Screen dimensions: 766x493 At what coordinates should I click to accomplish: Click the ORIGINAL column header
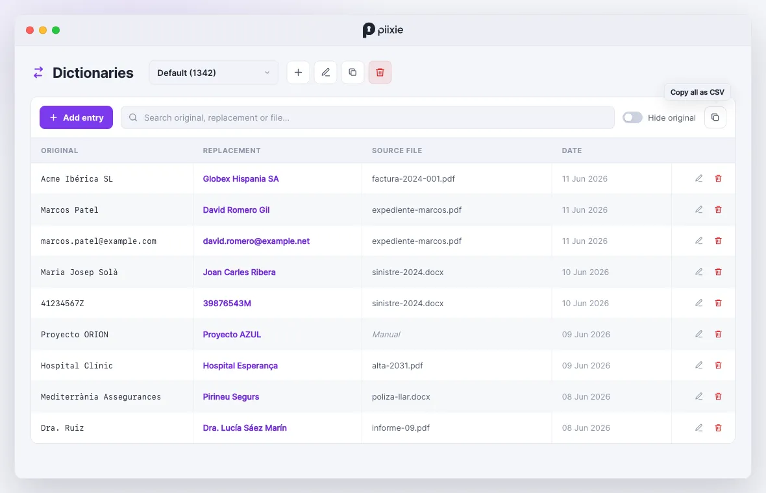[60, 150]
